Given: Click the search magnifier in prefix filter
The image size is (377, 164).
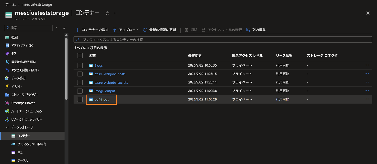Looking at the screenshot, I should click(x=77, y=40).
